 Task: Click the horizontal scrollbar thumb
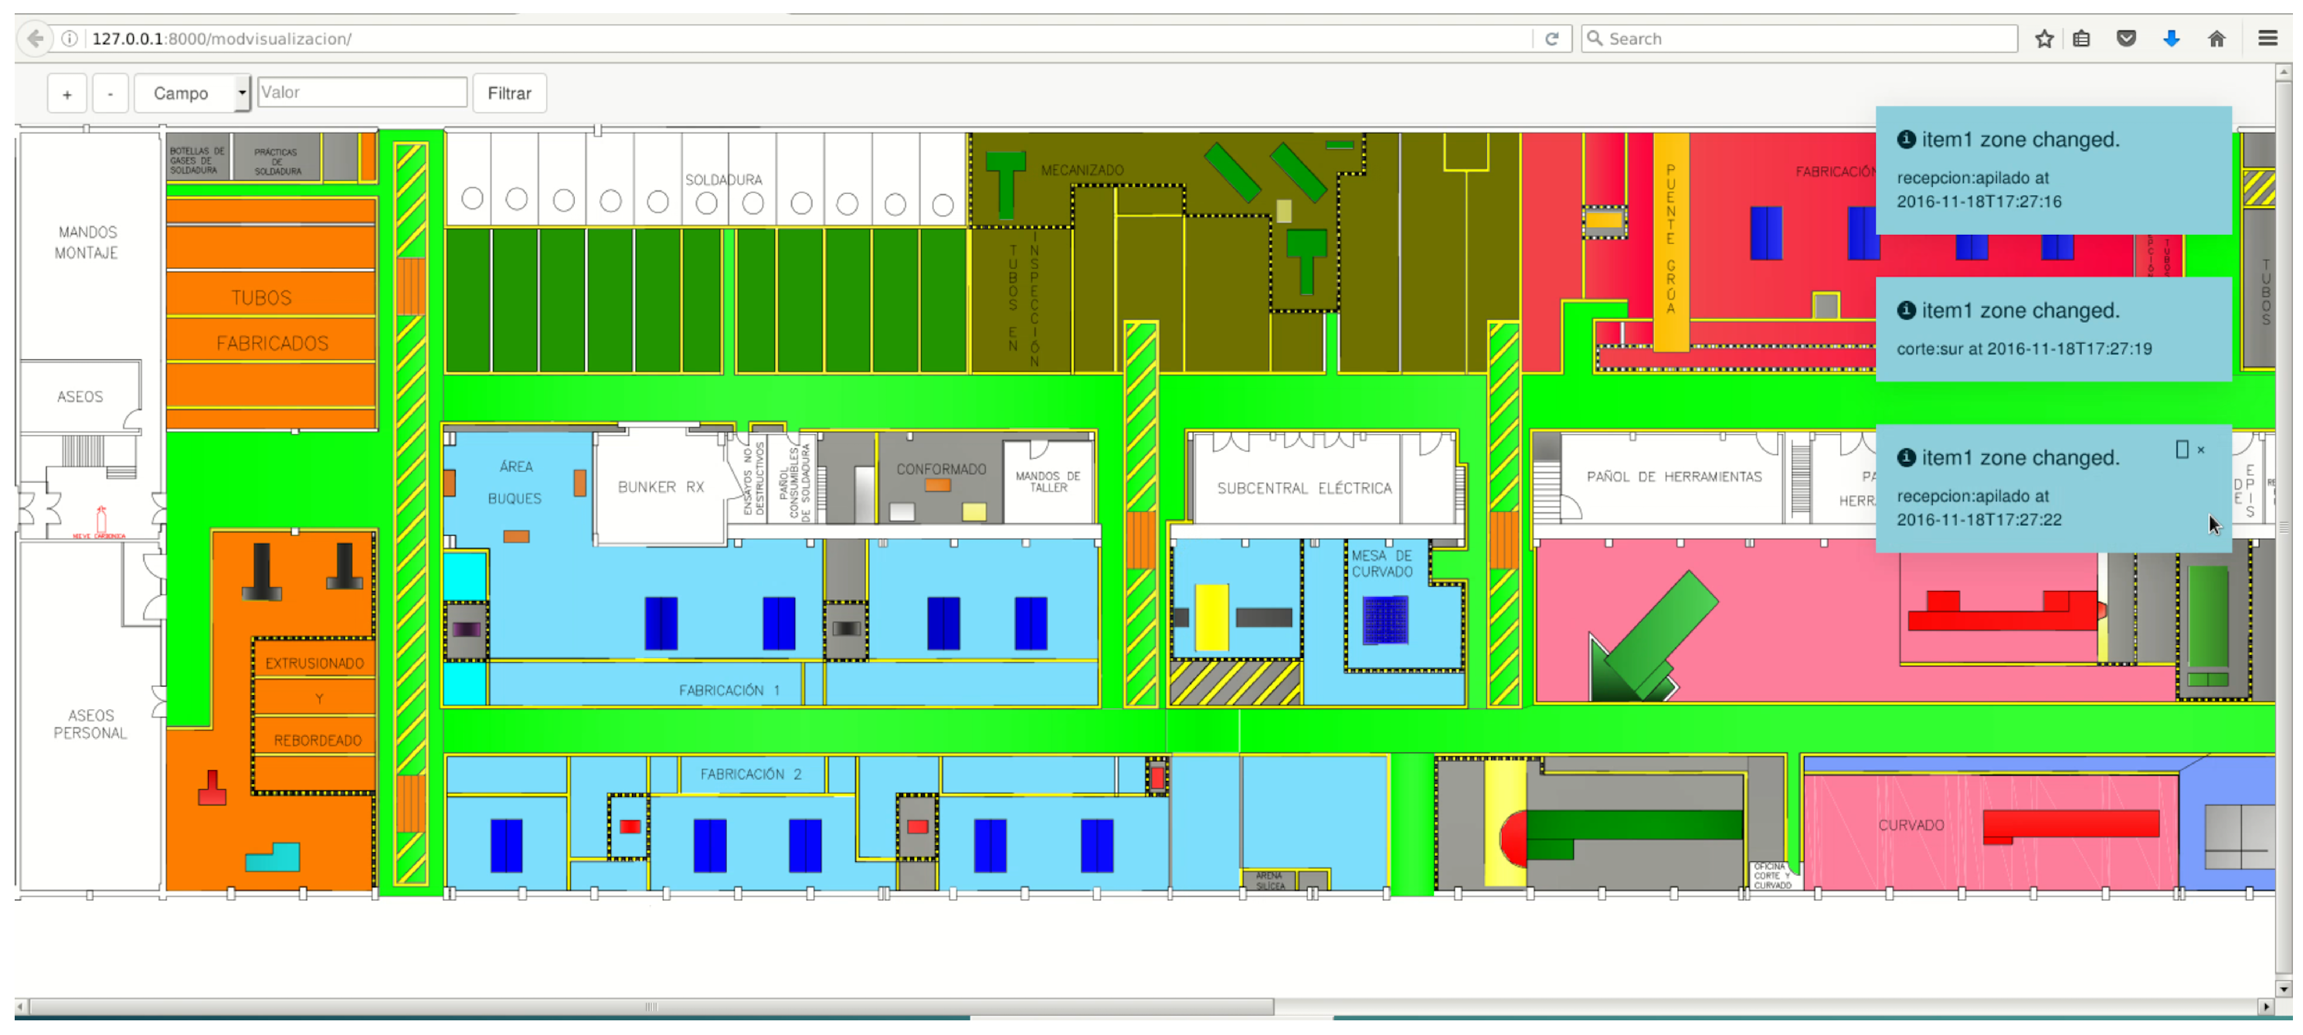650,1006
